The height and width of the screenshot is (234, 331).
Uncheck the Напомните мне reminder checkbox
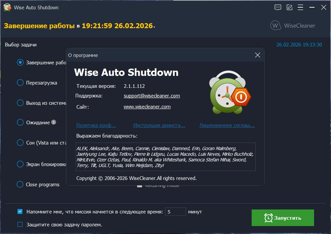tap(20, 211)
